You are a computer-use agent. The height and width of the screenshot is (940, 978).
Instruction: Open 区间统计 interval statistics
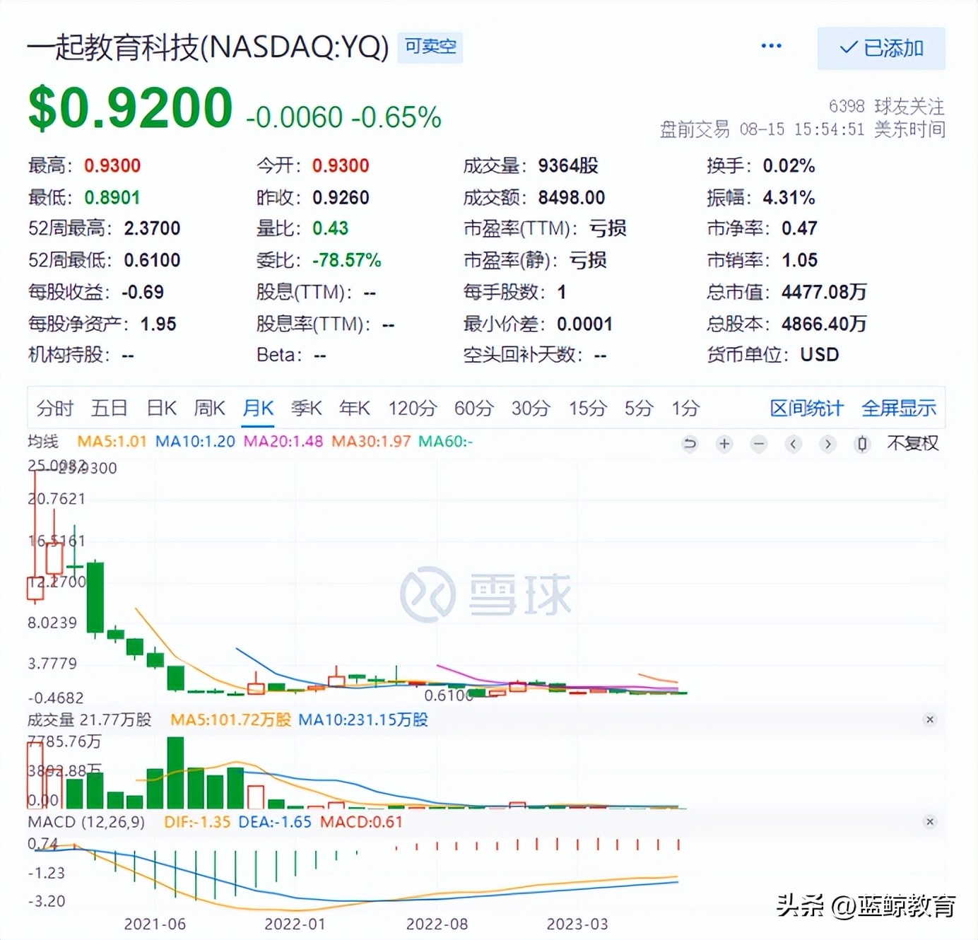pos(805,408)
